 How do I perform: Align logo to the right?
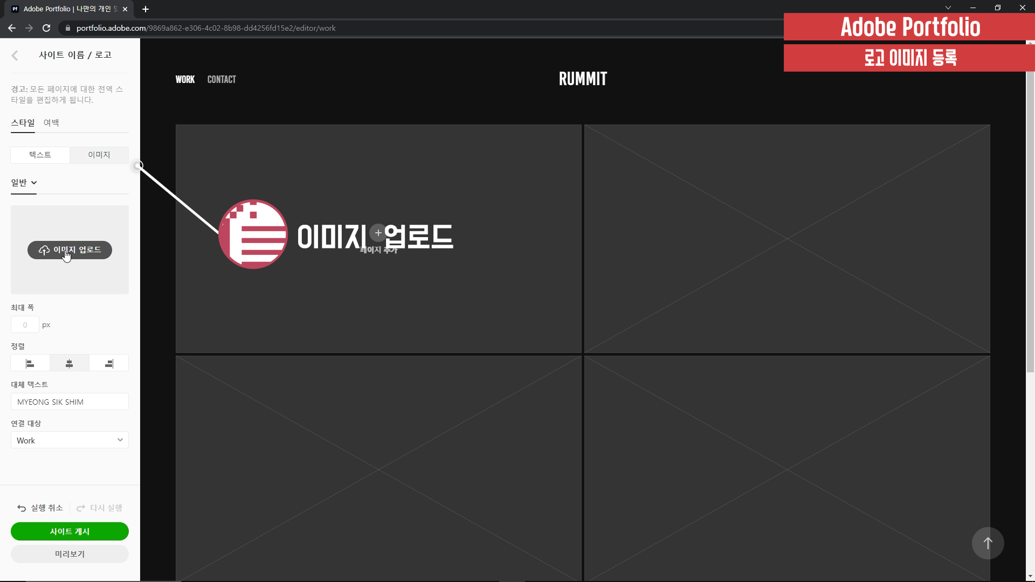point(109,364)
